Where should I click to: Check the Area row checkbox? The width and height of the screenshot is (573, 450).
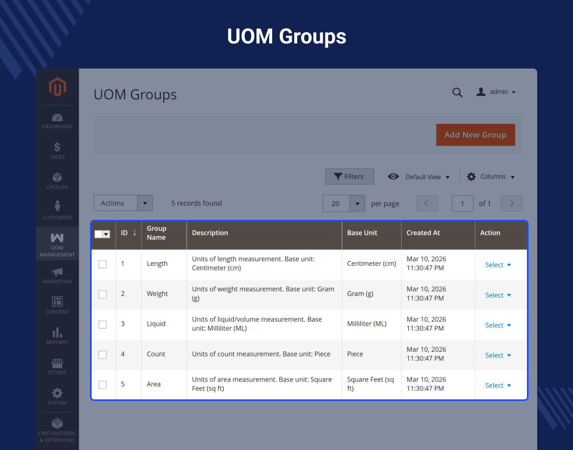coord(103,385)
